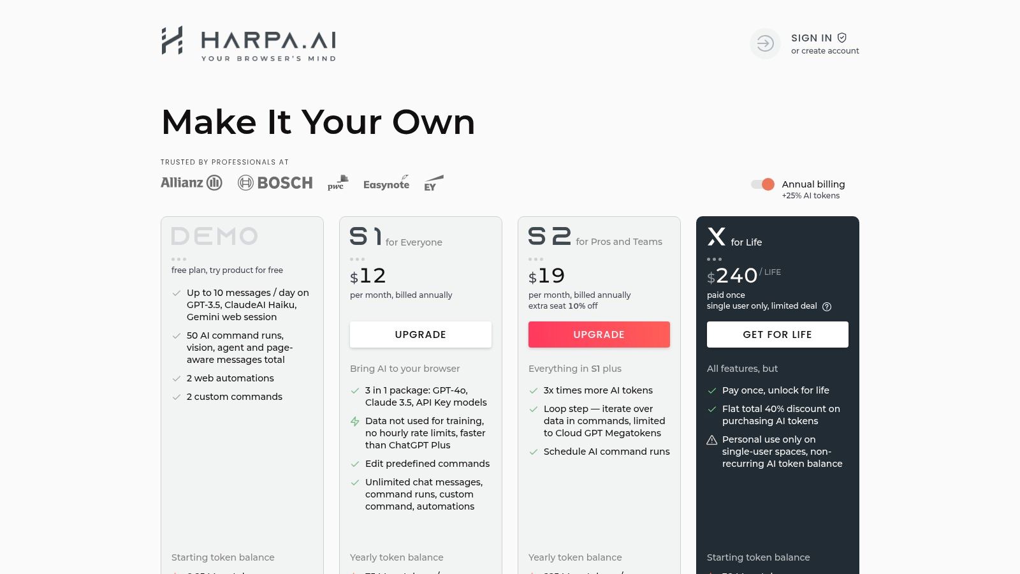
Task: Click the lightning bolt icon in S1 plan
Action: point(355,422)
